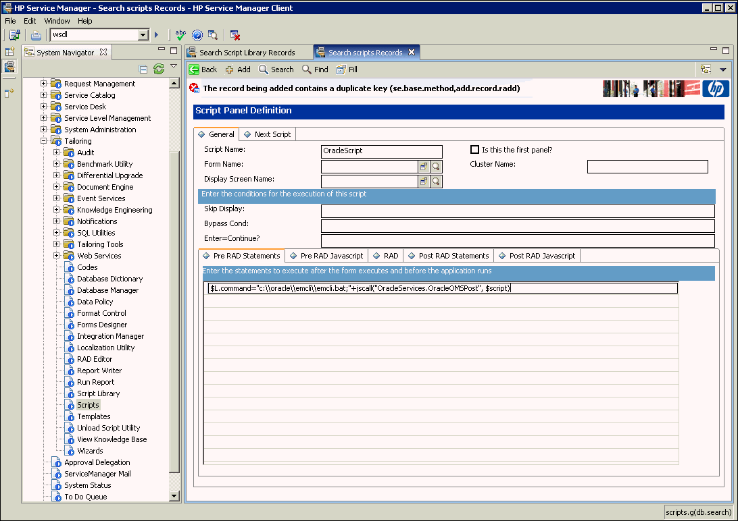Click inside the Skip Display input field
Viewport: 738px width, 521px height.
473,210
